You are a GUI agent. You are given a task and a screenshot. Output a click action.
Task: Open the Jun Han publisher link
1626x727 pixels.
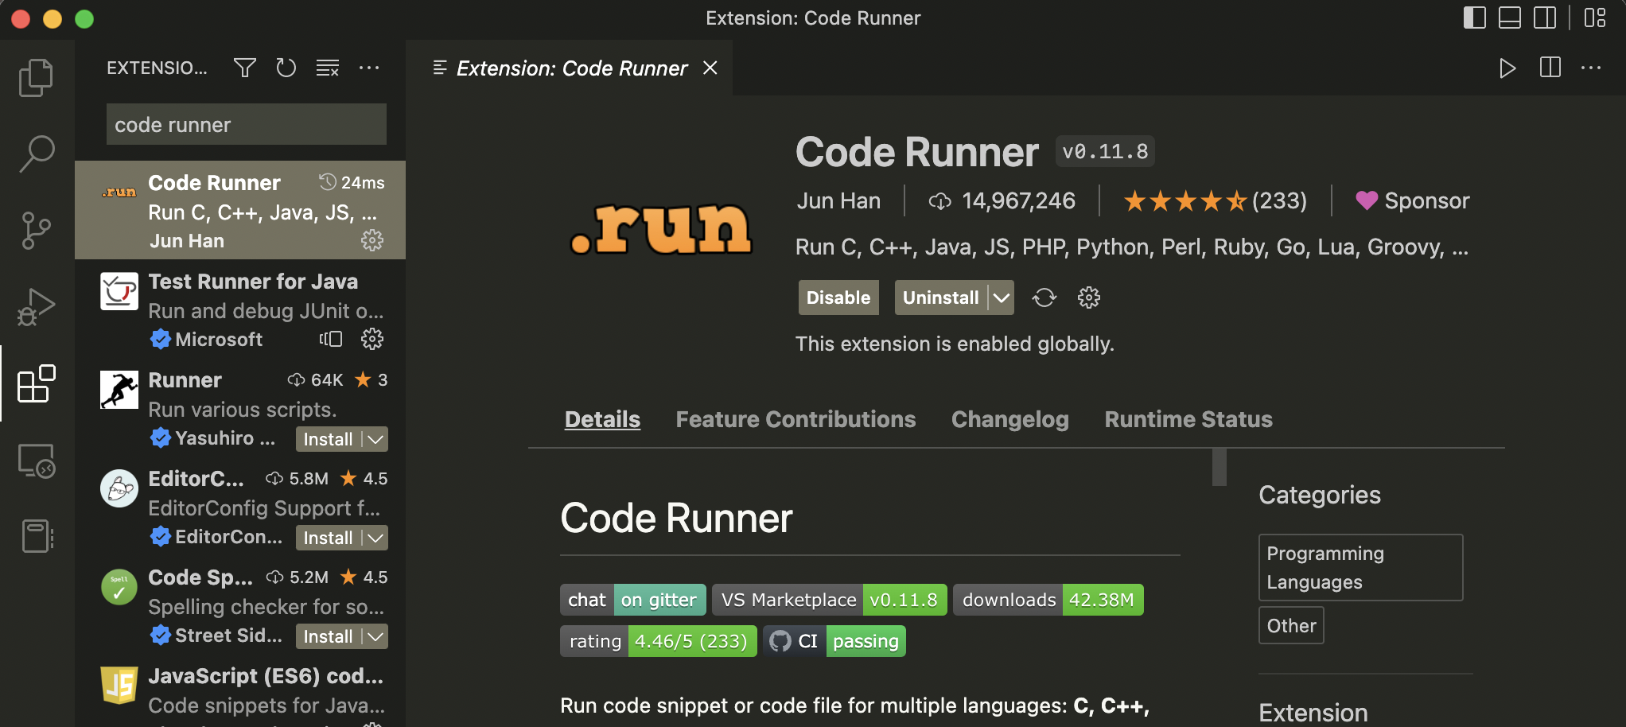[838, 200]
